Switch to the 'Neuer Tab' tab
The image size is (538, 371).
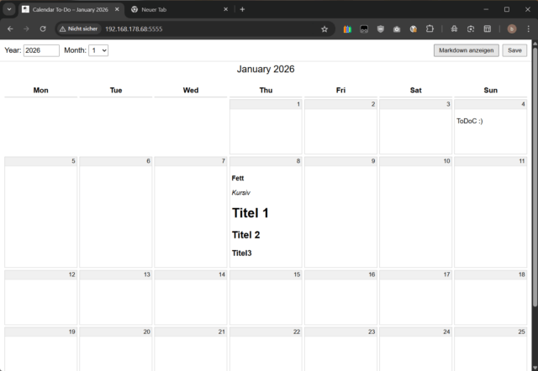pyautogui.click(x=168, y=9)
